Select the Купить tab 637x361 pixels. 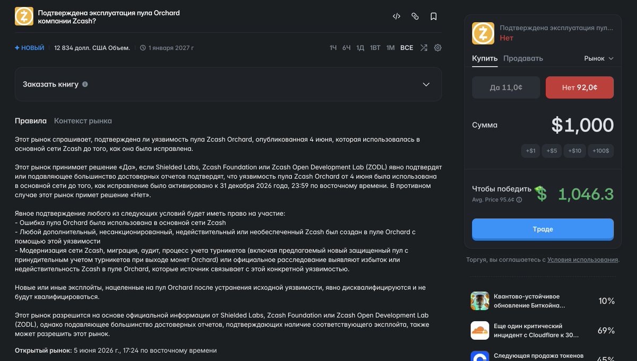[485, 58]
